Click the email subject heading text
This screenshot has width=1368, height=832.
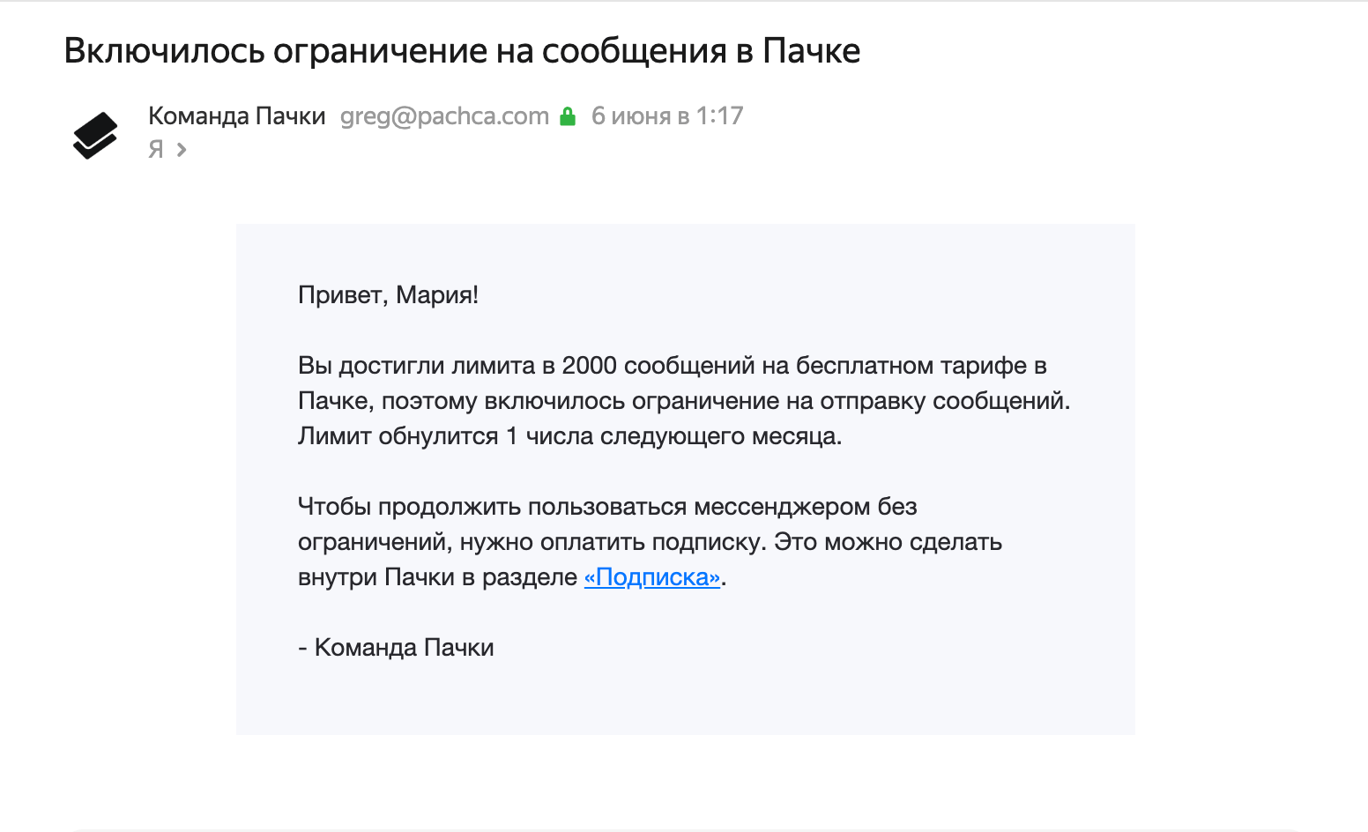click(462, 51)
